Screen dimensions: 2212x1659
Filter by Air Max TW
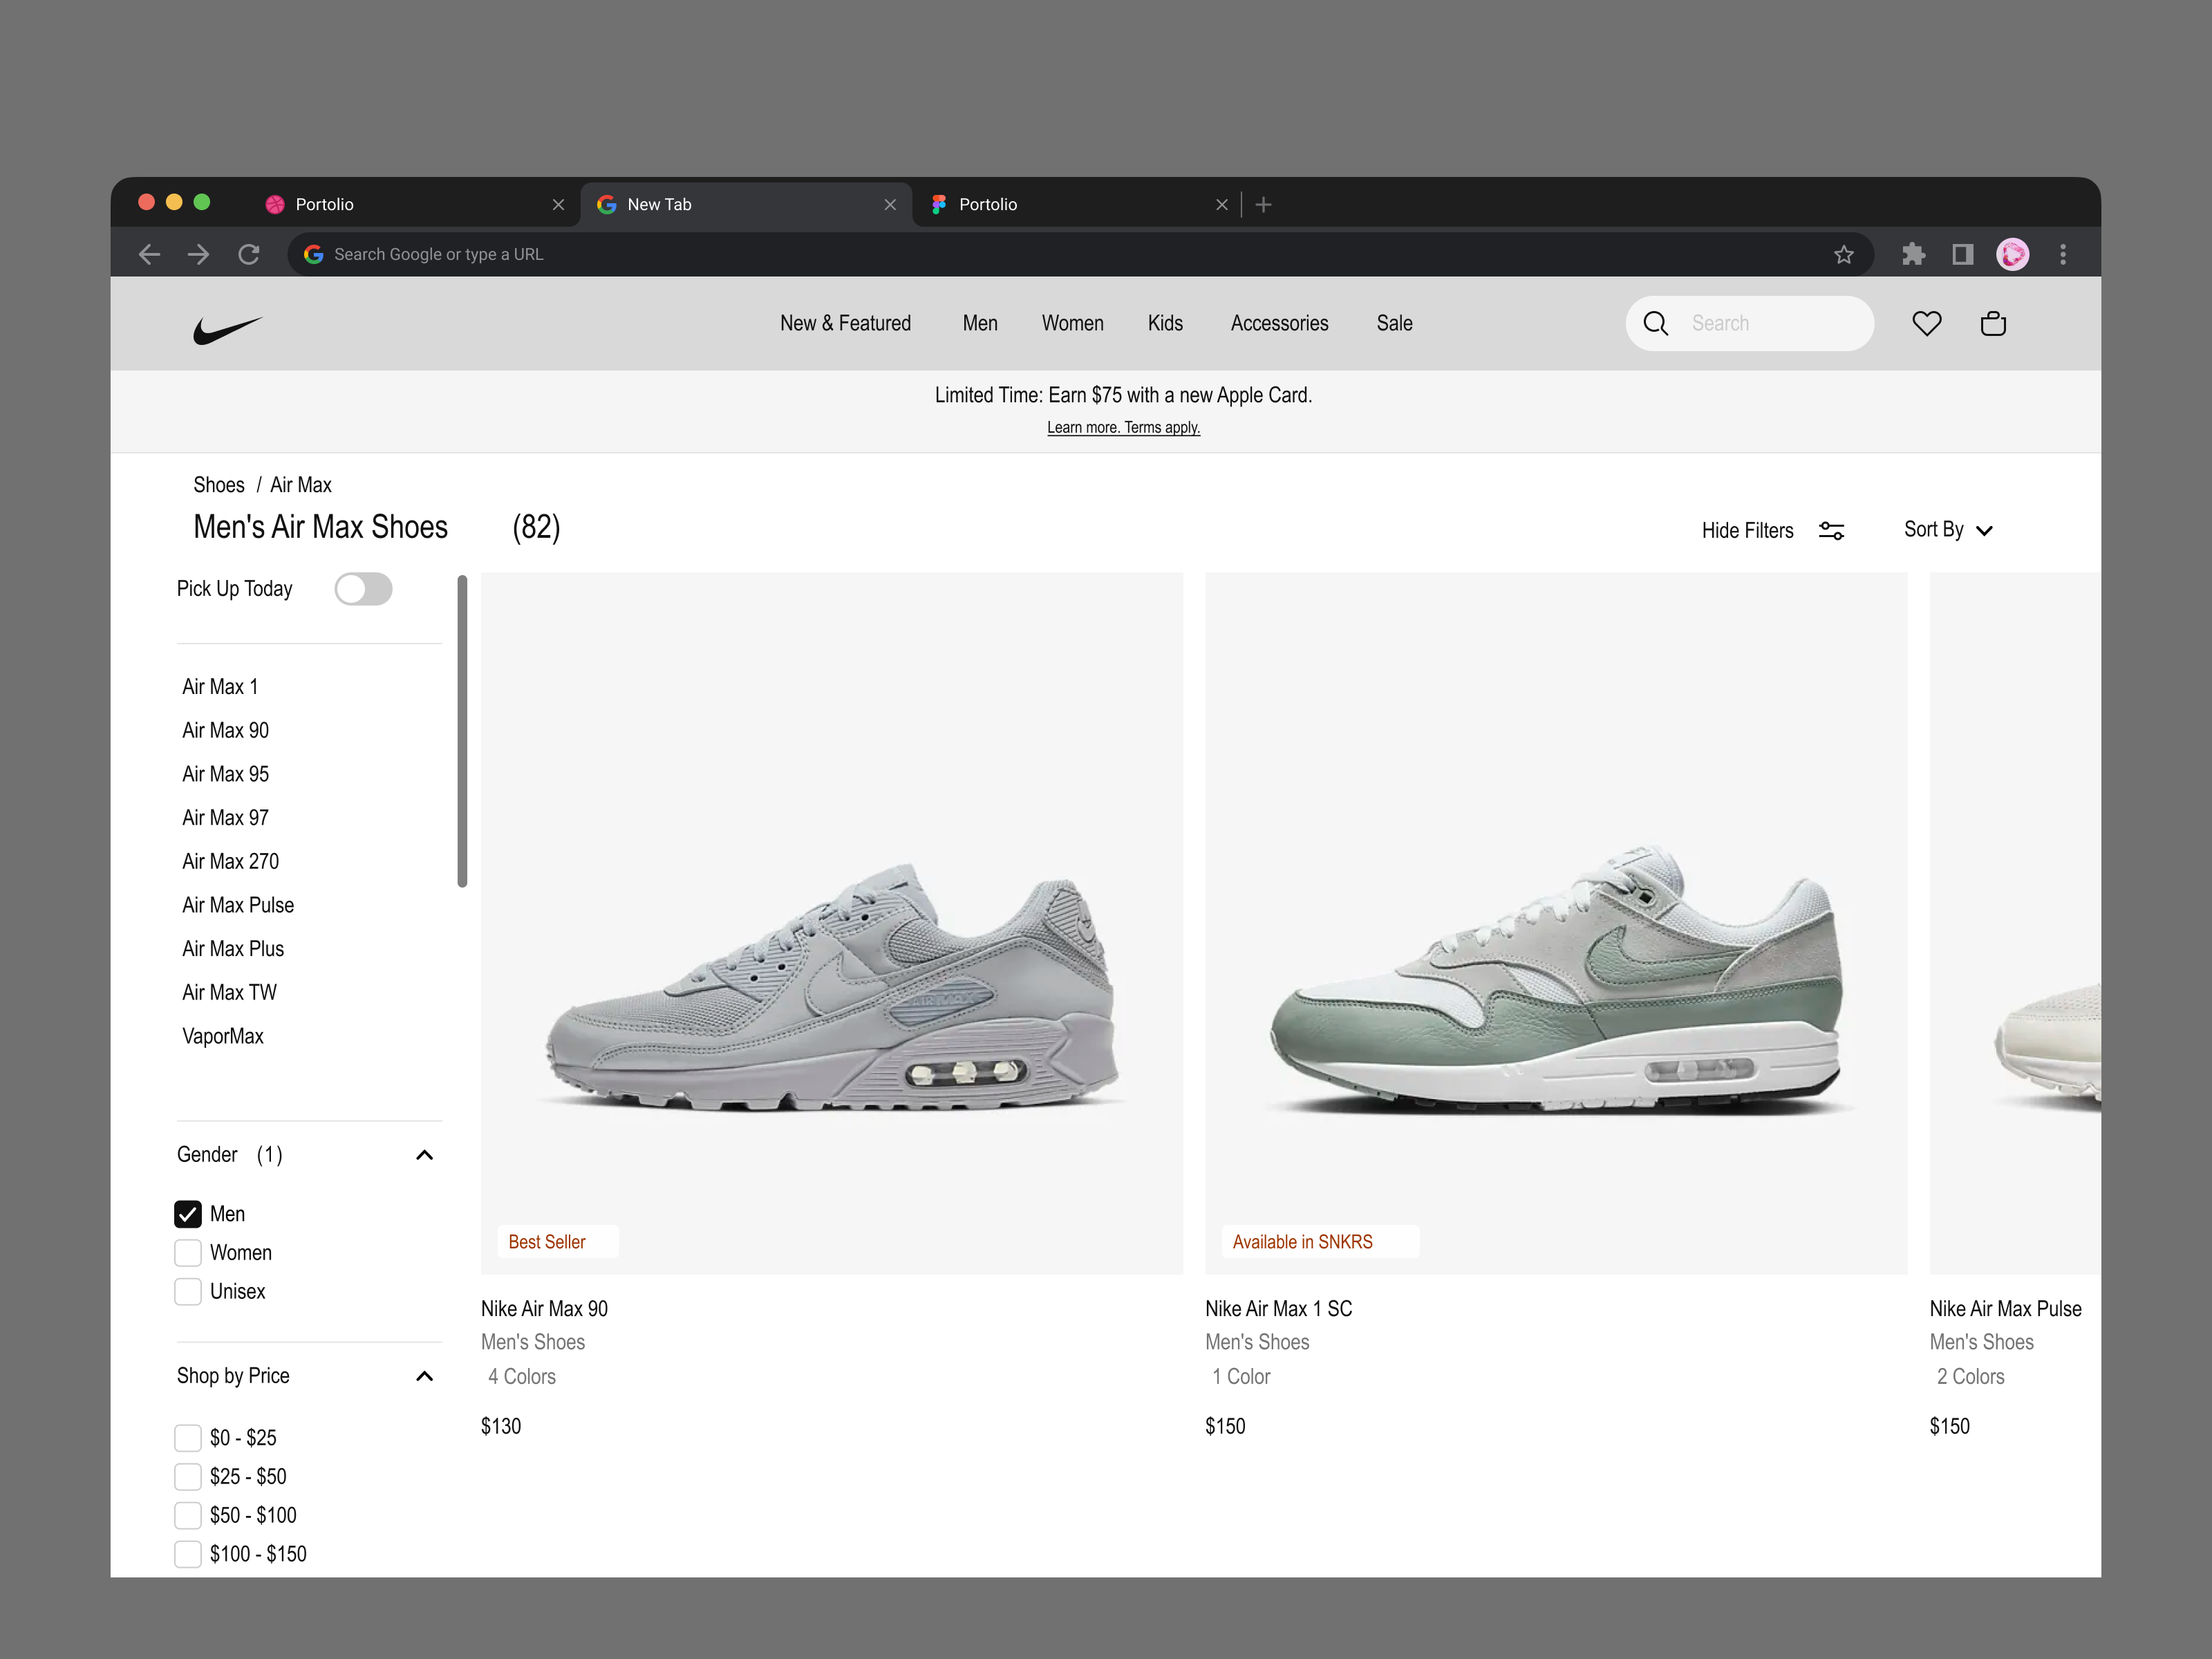(x=229, y=992)
